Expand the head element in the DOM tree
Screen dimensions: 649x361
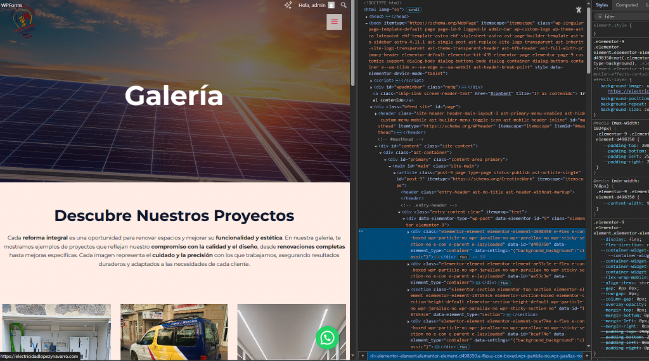365,16
